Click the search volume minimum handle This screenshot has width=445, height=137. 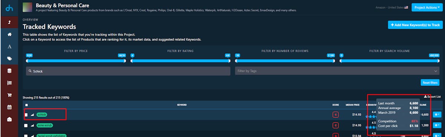(341, 61)
